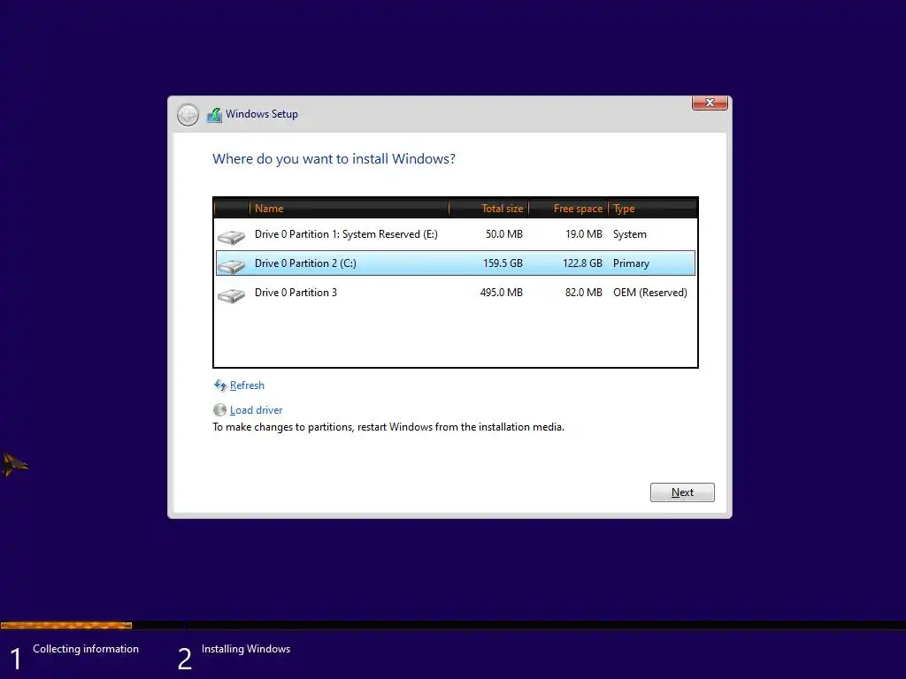Viewport: 906px width, 679px height.
Task: Click the 122.8 GB free space cell
Action: coord(582,263)
